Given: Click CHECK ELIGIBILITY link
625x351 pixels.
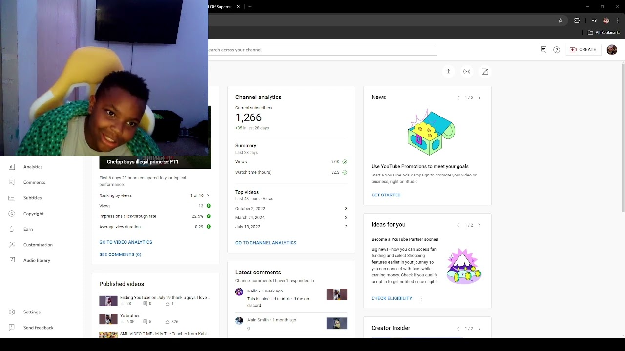Looking at the screenshot, I should pos(392,298).
